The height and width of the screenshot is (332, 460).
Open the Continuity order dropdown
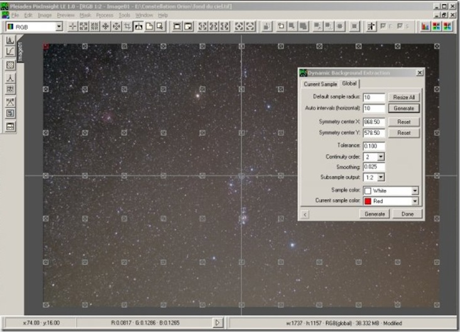pyautogui.click(x=381, y=157)
